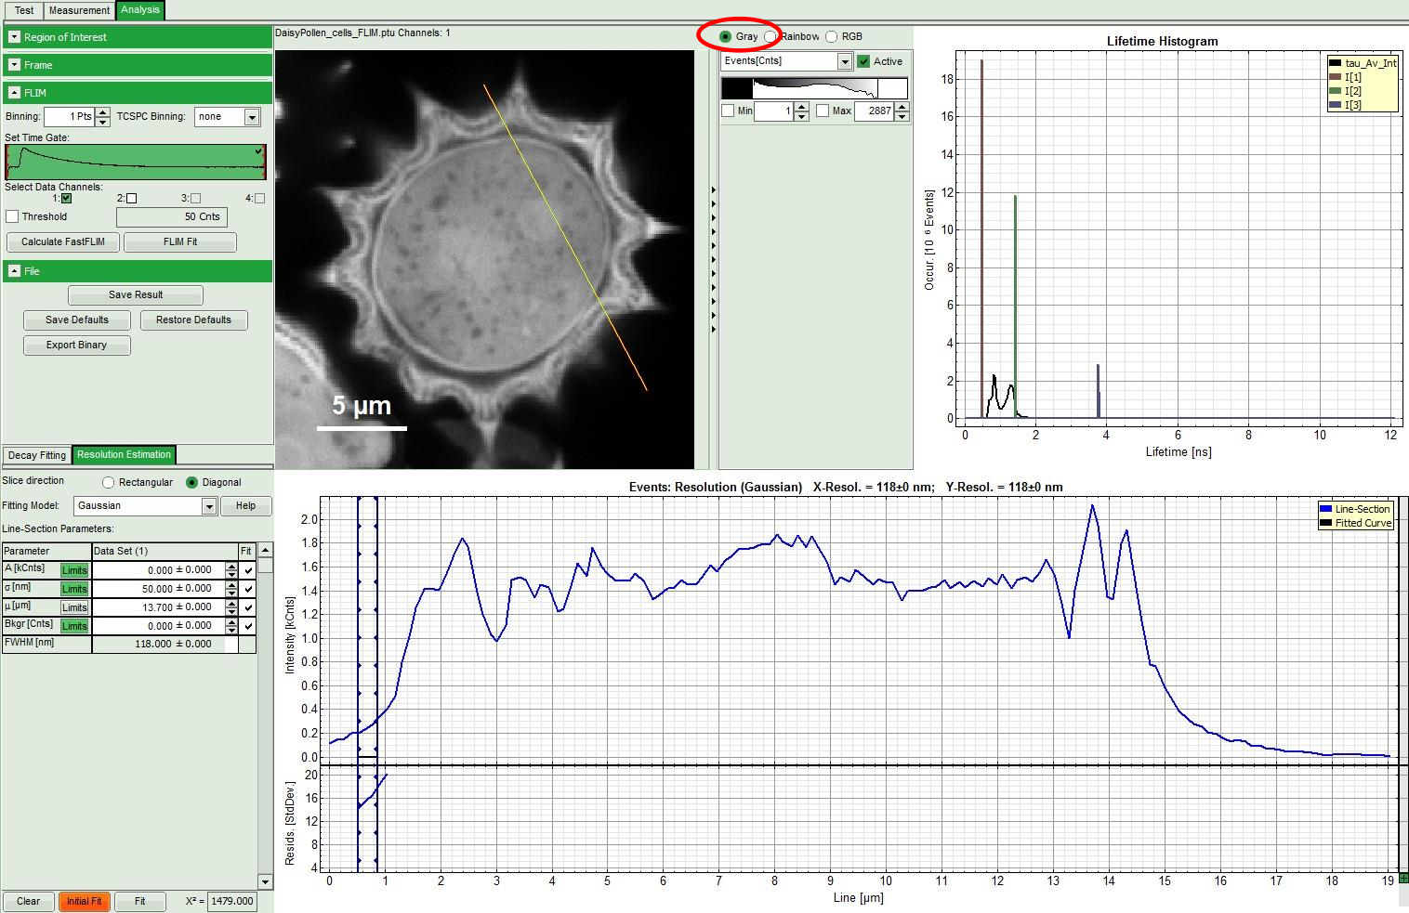Click the Set Time Gate decay curve
This screenshot has width=1409, height=913.
pyautogui.click(x=136, y=162)
